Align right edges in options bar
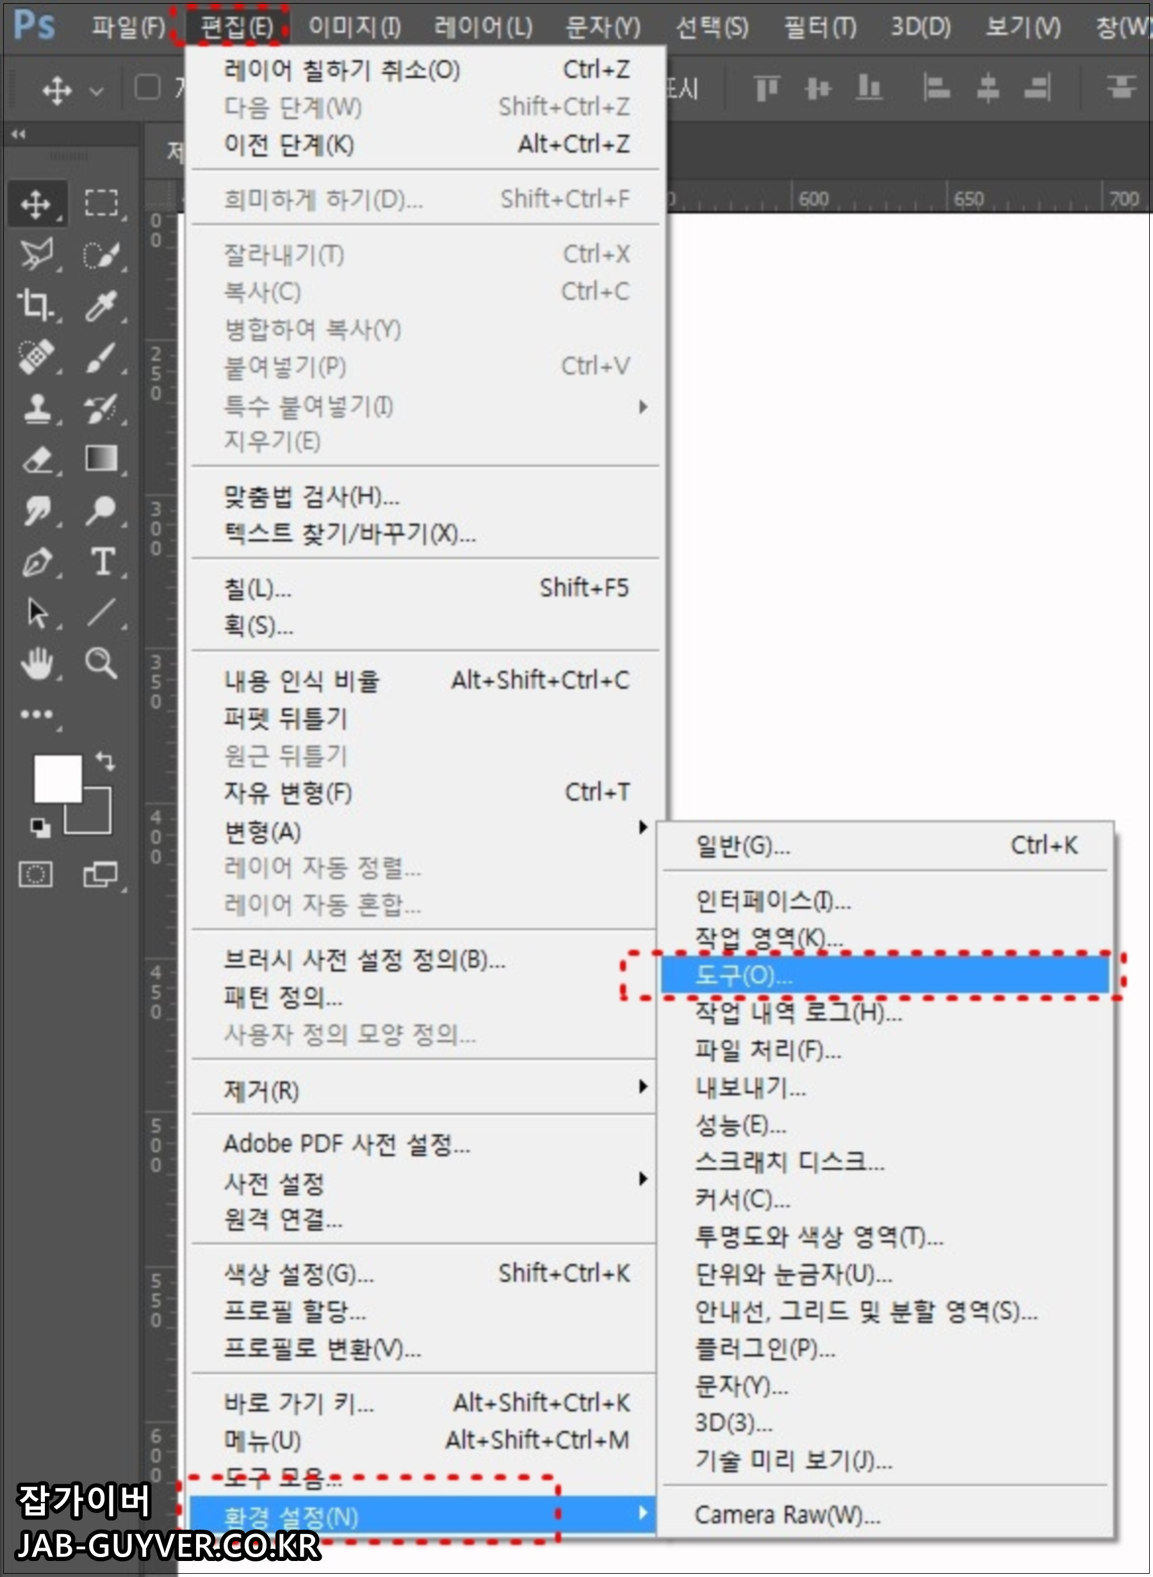This screenshot has height=1577, width=1153. pyautogui.click(x=1037, y=88)
